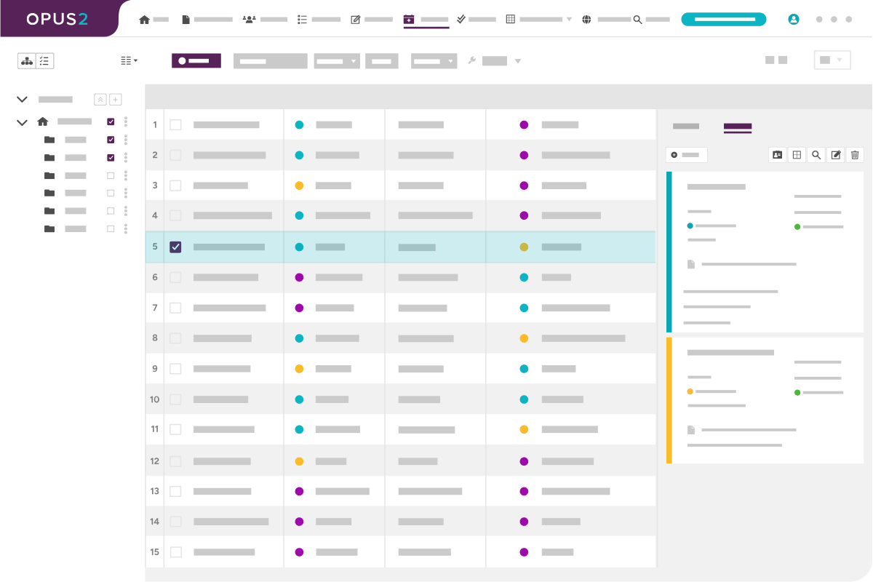
Task: Uncheck the home folder checkbox in tree
Action: point(111,122)
